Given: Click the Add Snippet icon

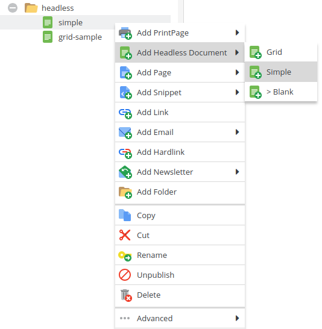Looking at the screenshot, I should (125, 93).
